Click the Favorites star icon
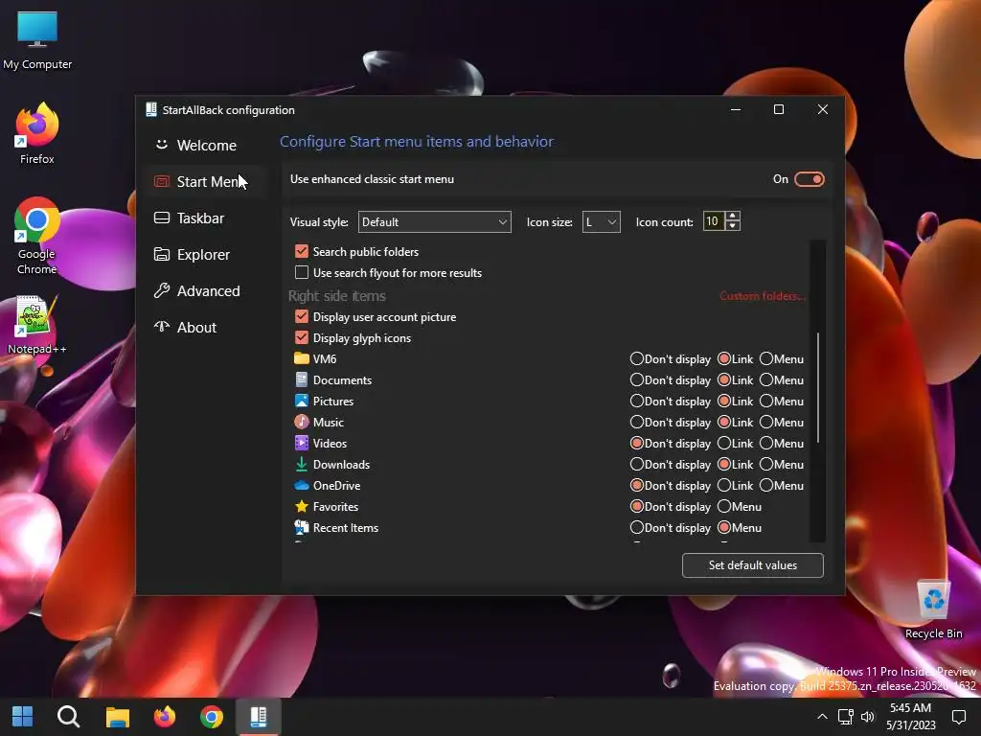Image resolution: width=981 pixels, height=736 pixels. 302,506
